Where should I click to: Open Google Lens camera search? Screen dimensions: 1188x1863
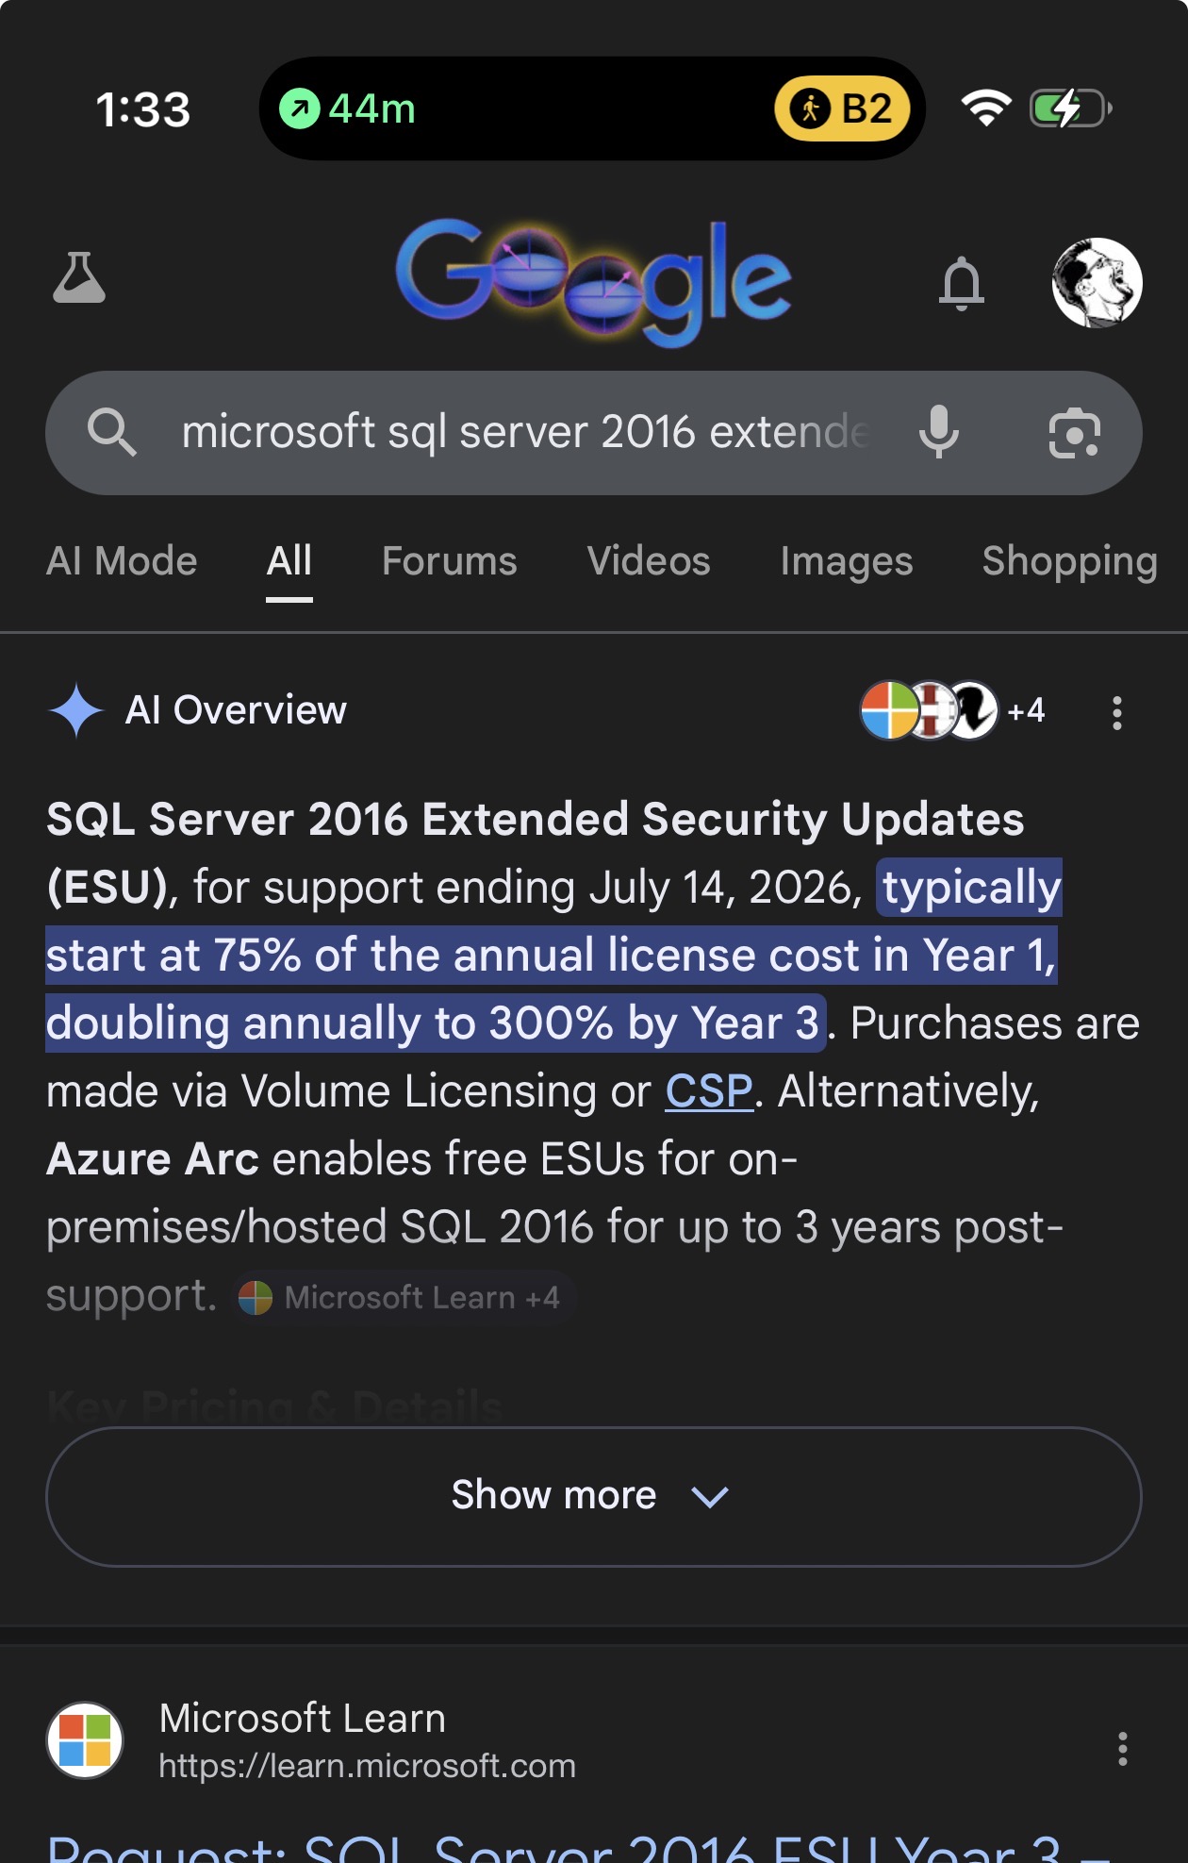[x=1074, y=433]
